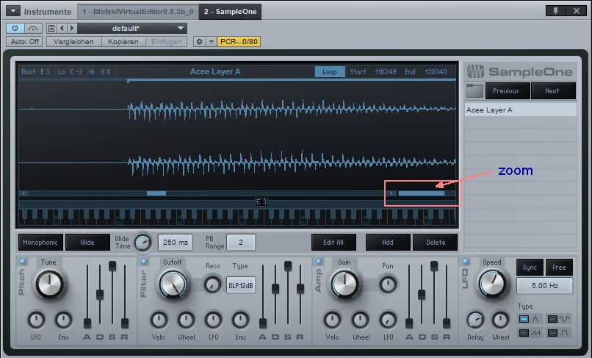
Task: Select the triangle LFO waveform type
Action: [x=530, y=319]
